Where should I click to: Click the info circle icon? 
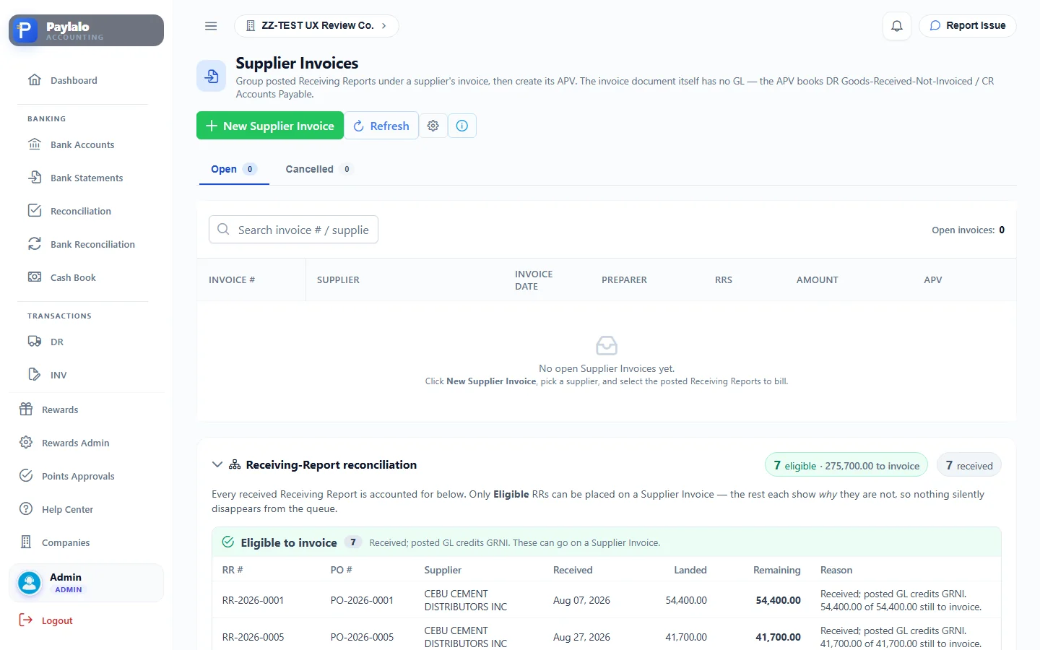(x=462, y=126)
